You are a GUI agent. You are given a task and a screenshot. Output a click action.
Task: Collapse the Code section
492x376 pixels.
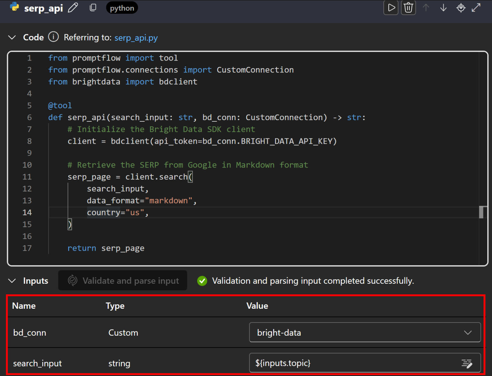tap(12, 37)
